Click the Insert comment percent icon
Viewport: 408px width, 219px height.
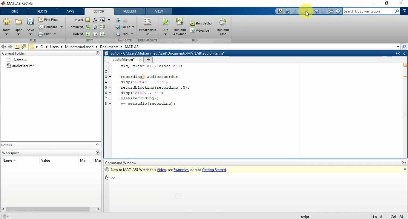point(88,27)
